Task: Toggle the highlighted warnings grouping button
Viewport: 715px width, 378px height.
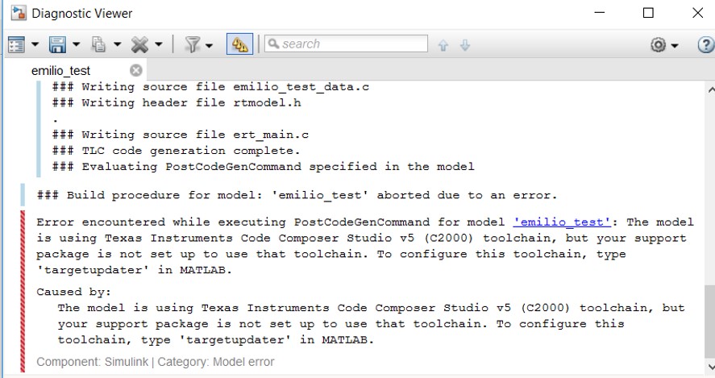Action: 240,44
